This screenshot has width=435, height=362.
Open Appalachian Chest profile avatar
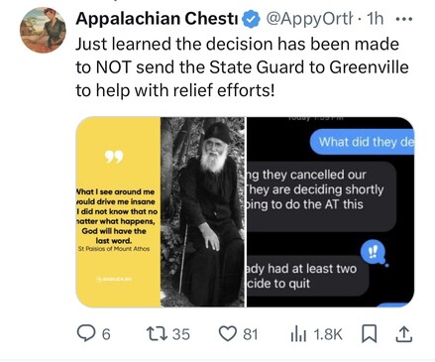(43, 30)
